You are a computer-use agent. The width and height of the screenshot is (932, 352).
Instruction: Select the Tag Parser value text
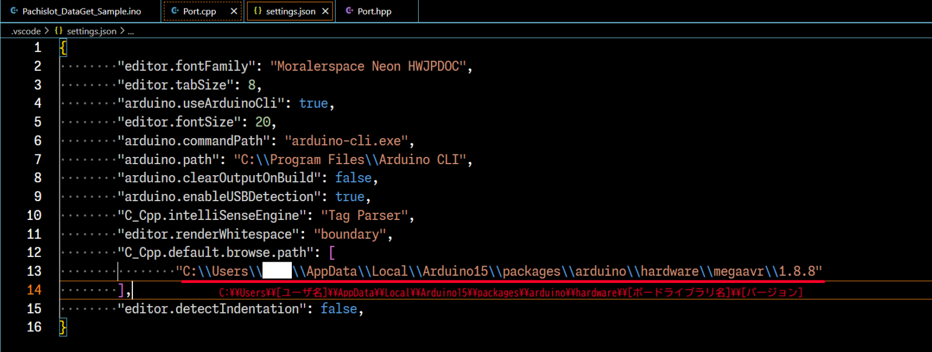pyautogui.click(x=364, y=215)
